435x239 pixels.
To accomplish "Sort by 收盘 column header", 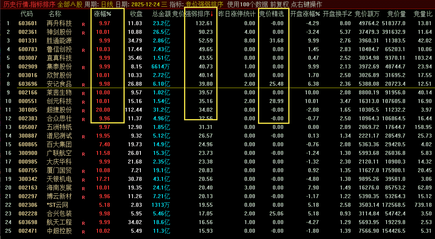I will coord(136,14).
